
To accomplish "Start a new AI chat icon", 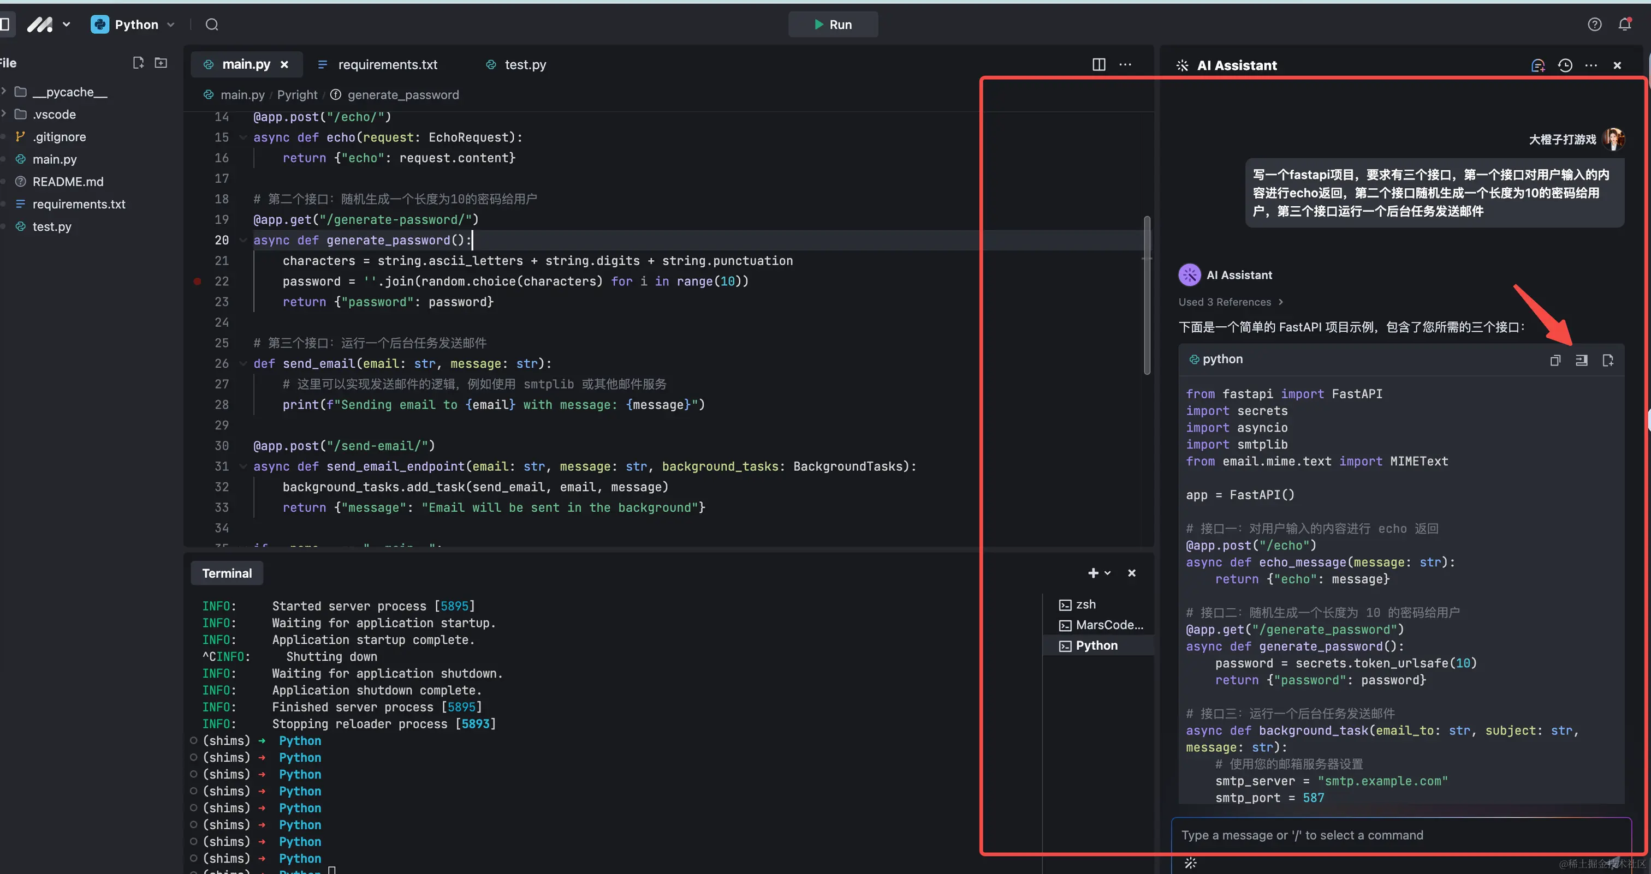I will (1537, 65).
